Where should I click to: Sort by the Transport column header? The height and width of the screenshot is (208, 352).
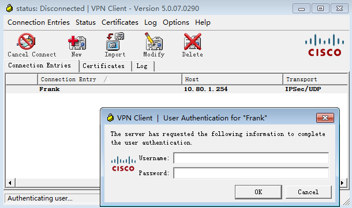point(315,80)
